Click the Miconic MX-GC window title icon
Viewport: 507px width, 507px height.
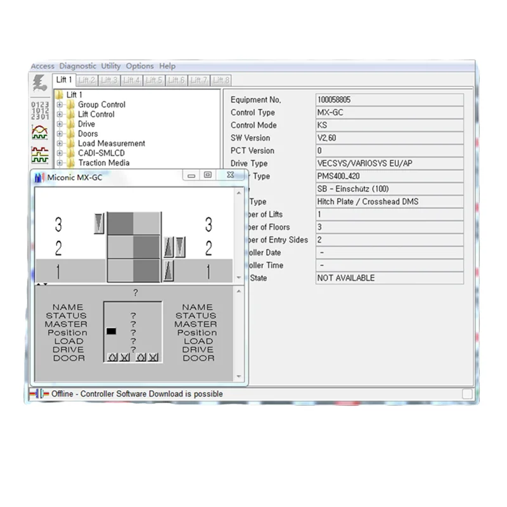[x=39, y=177]
